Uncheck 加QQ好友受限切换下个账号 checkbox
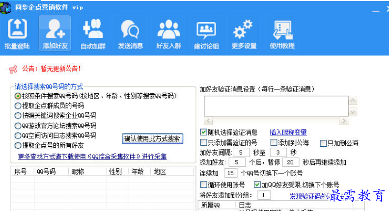This screenshot has height=211, width=389. point(257,185)
